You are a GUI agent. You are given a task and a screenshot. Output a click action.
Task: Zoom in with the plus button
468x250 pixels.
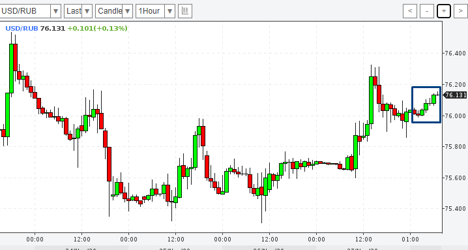(444, 11)
